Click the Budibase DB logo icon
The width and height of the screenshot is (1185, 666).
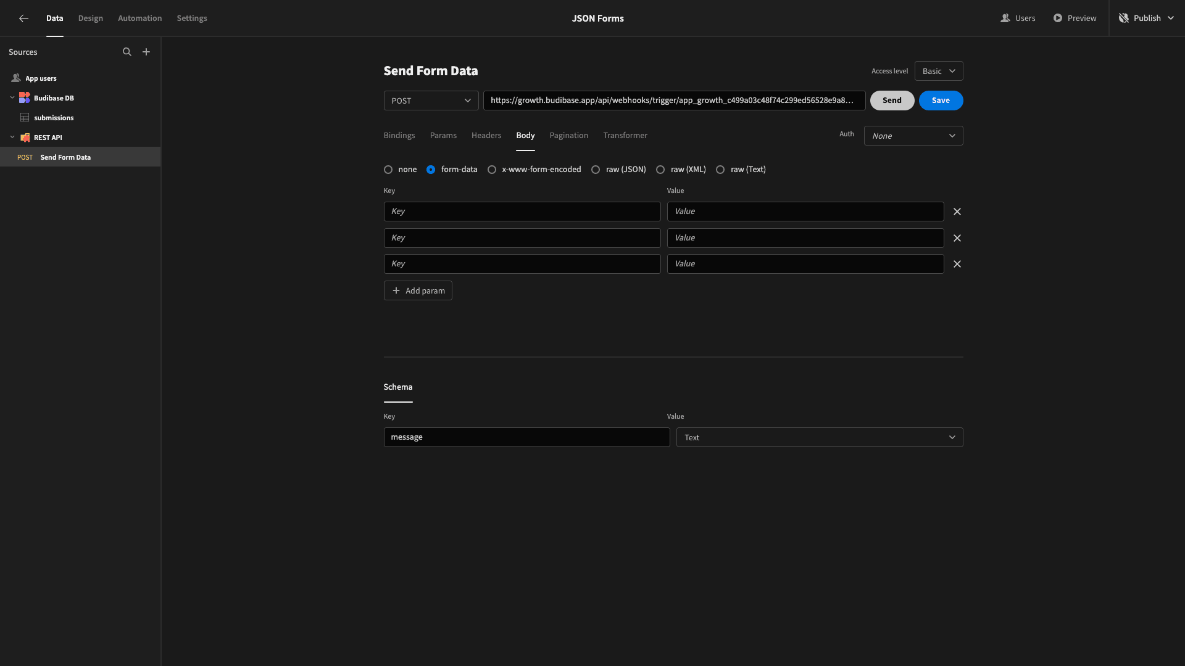point(25,98)
